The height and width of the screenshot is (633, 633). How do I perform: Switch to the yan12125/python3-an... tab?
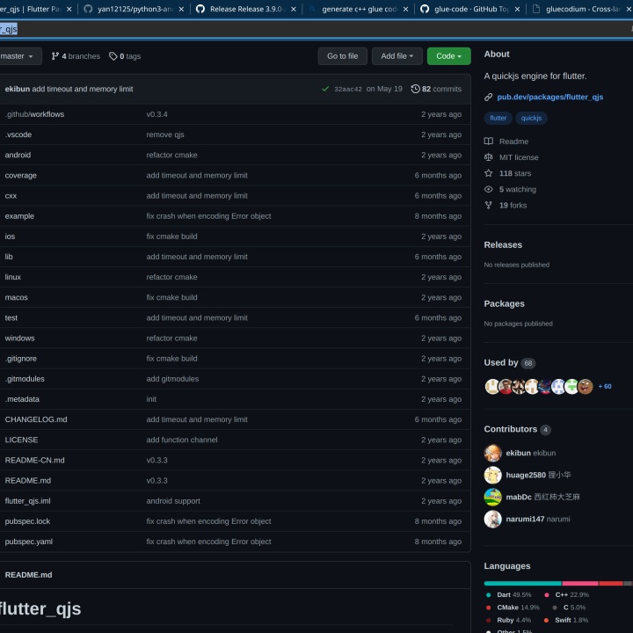pyautogui.click(x=134, y=9)
